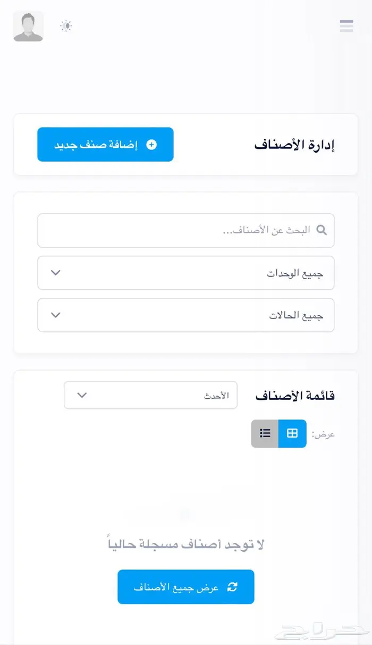Click the faint empty-state icon above message
The image size is (372, 645).
(185, 515)
